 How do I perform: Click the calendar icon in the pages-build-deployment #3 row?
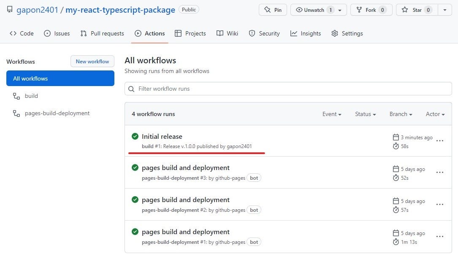pyautogui.click(x=396, y=169)
